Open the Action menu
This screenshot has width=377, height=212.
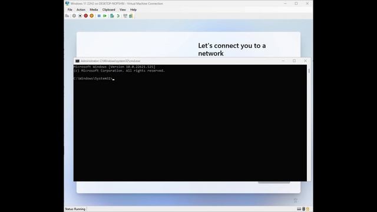click(81, 9)
